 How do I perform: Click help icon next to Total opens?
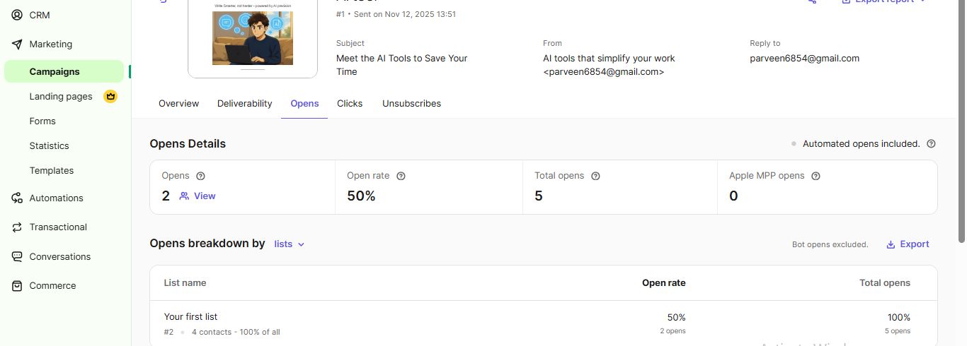pos(595,176)
